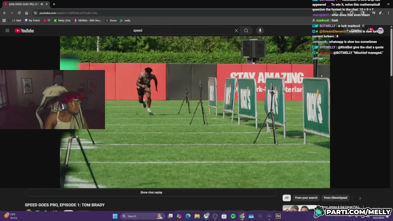393x221 pixels.
Task: Click the page vertical scrollbar
Action: coord(391,52)
